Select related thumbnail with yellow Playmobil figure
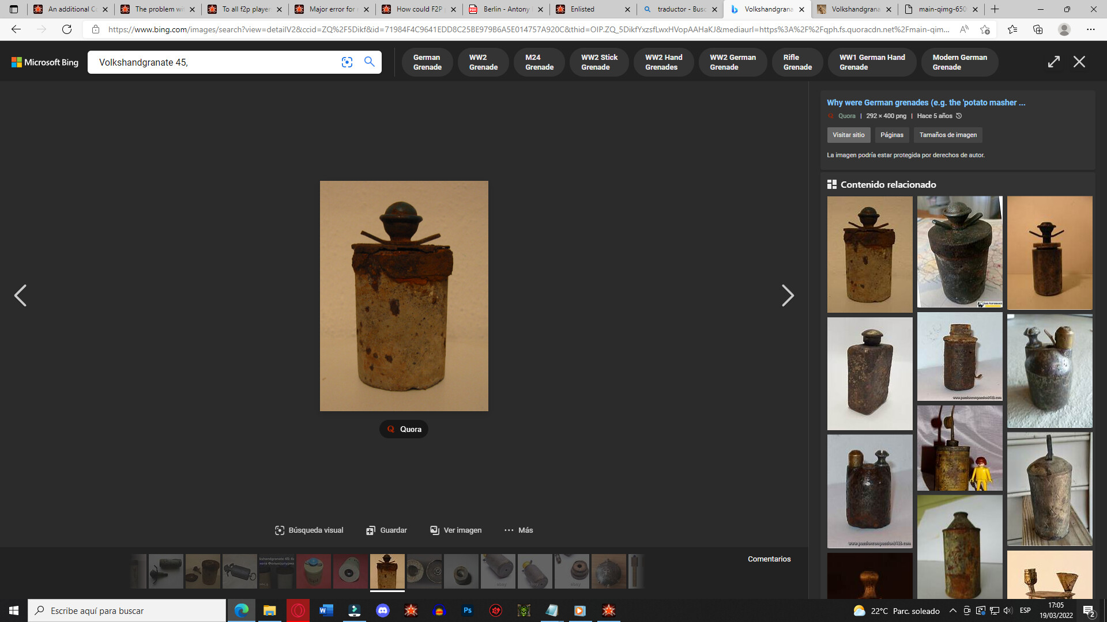The image size is (1107, 622). tap(959, 448)
